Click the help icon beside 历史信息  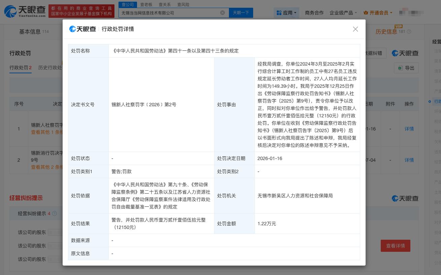point(409,32)
